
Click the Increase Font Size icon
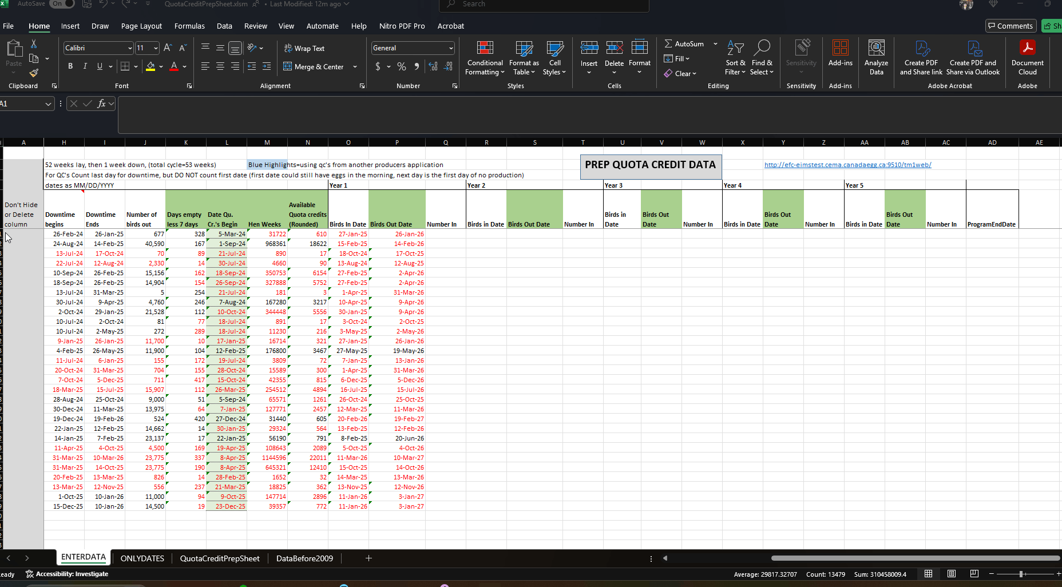click(168, 48)
